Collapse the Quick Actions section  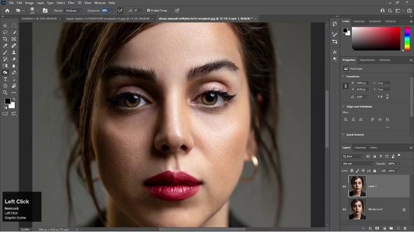pos(343,135)
